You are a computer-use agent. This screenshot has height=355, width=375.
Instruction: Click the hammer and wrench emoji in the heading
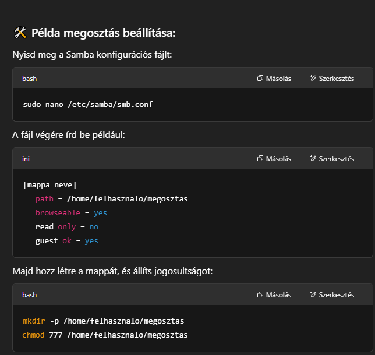click(x=20, y=33)
